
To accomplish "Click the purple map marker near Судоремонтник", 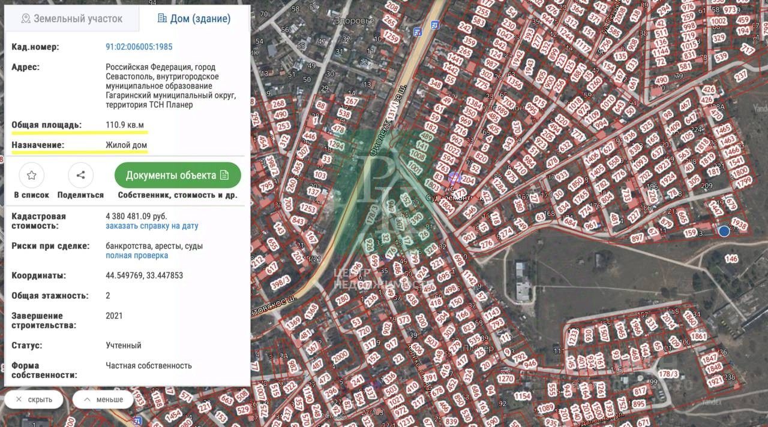I will click(x=454, y=177).
